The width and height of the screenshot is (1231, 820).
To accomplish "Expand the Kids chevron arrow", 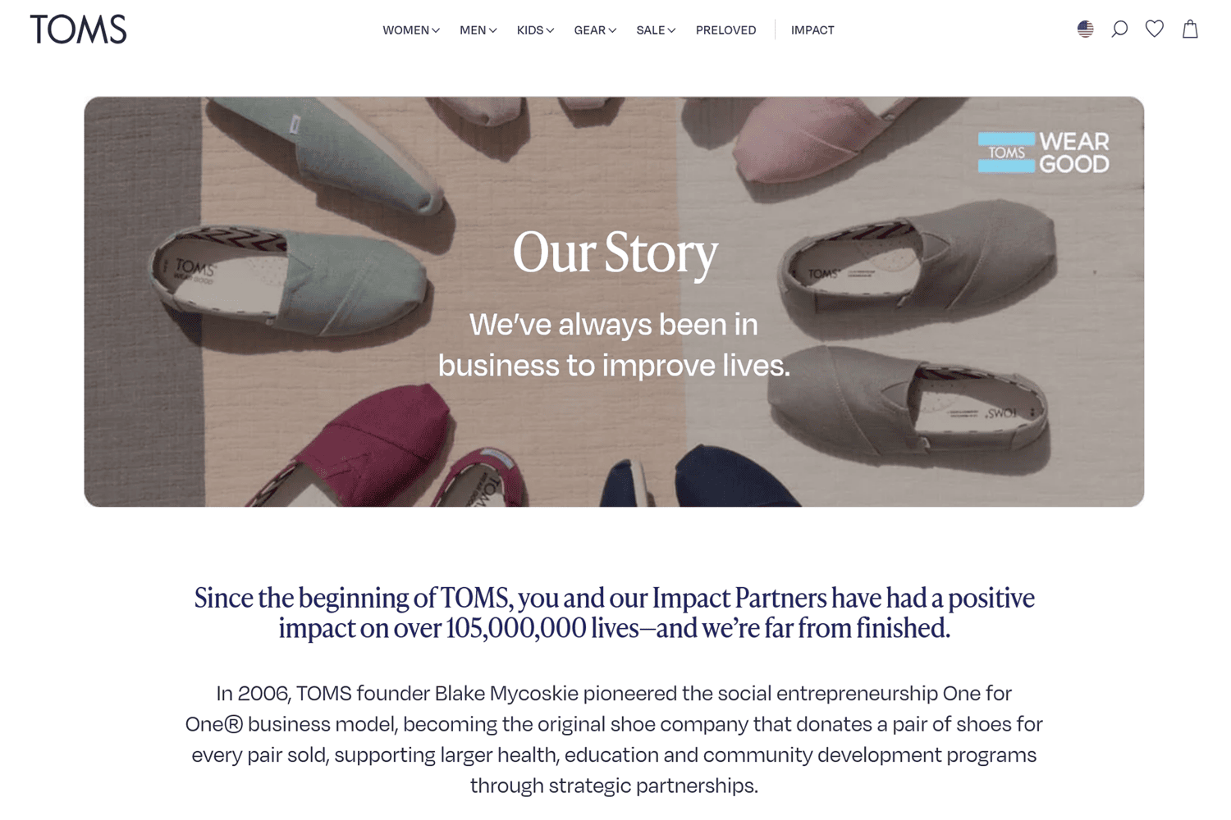I will tap(550, 30).
